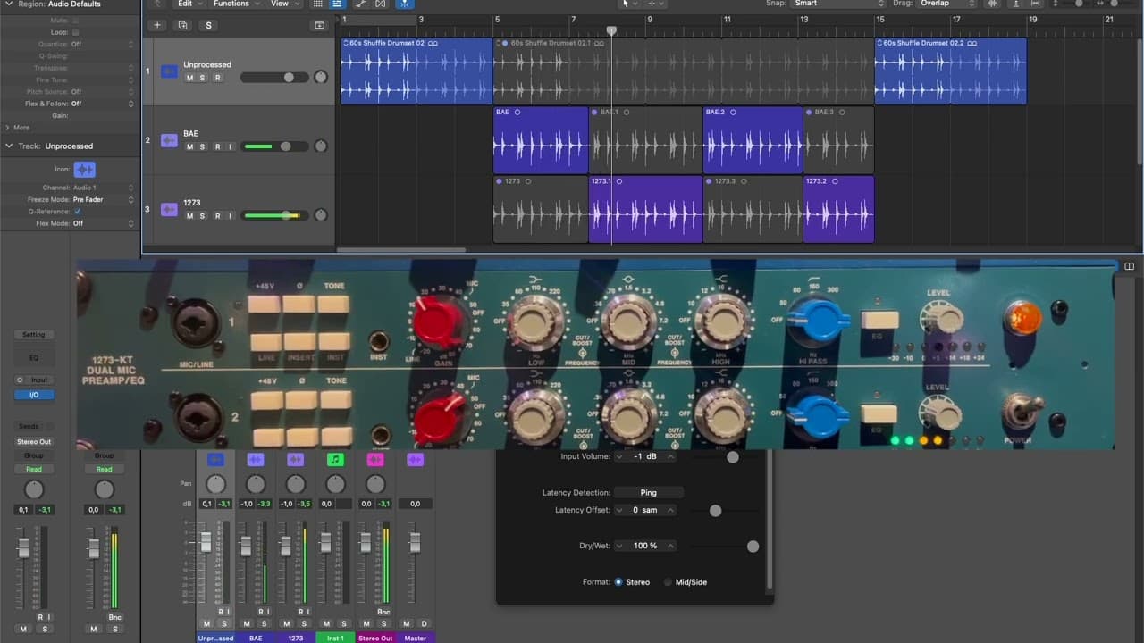Screen dimensions: 1144x643
Task: Open the View menu
Action: 284,4
